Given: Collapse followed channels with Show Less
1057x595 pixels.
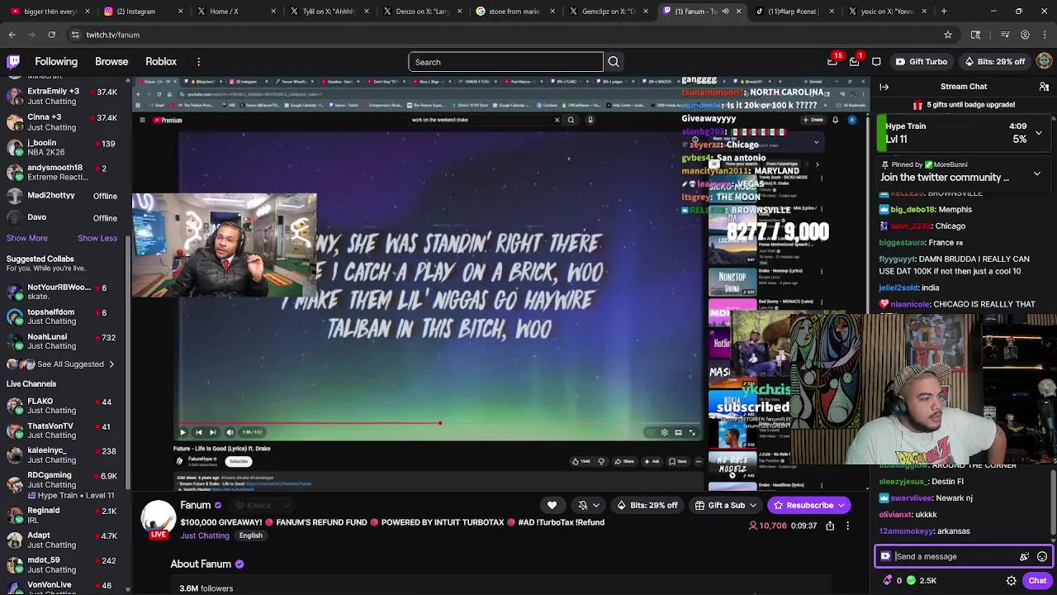Looking at the screenshot, I should [97, 238].
